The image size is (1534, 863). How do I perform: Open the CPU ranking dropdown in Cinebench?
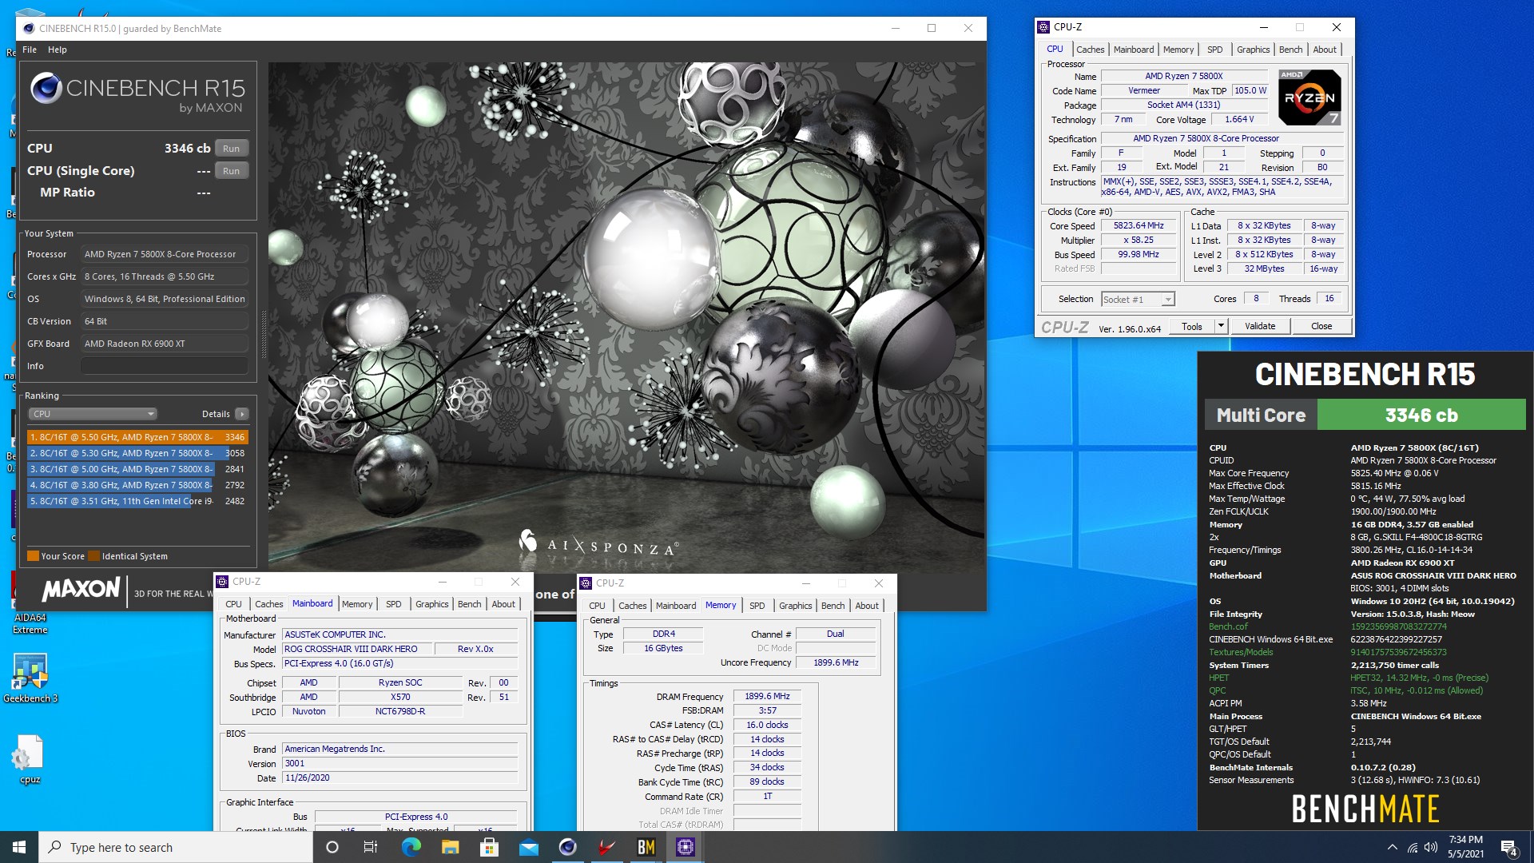(x=93, y=414)
